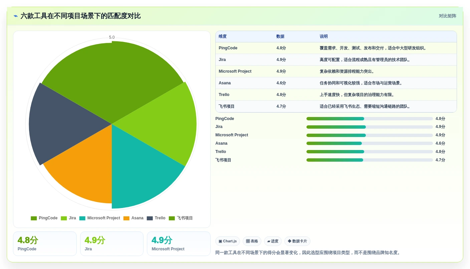
Task: Click the 进度 tag chip
Action: click(x=273, y=241)
